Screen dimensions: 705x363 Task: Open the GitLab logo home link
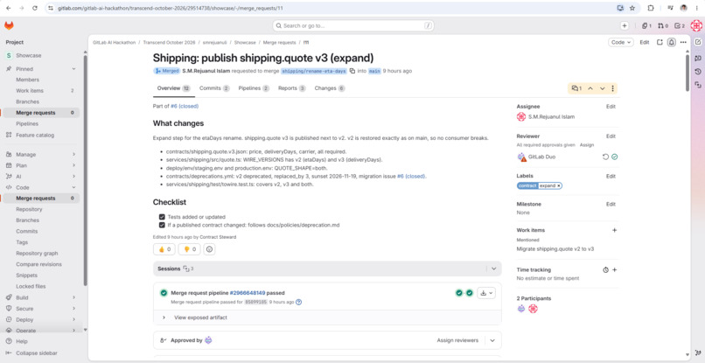[x=9, y=25]
